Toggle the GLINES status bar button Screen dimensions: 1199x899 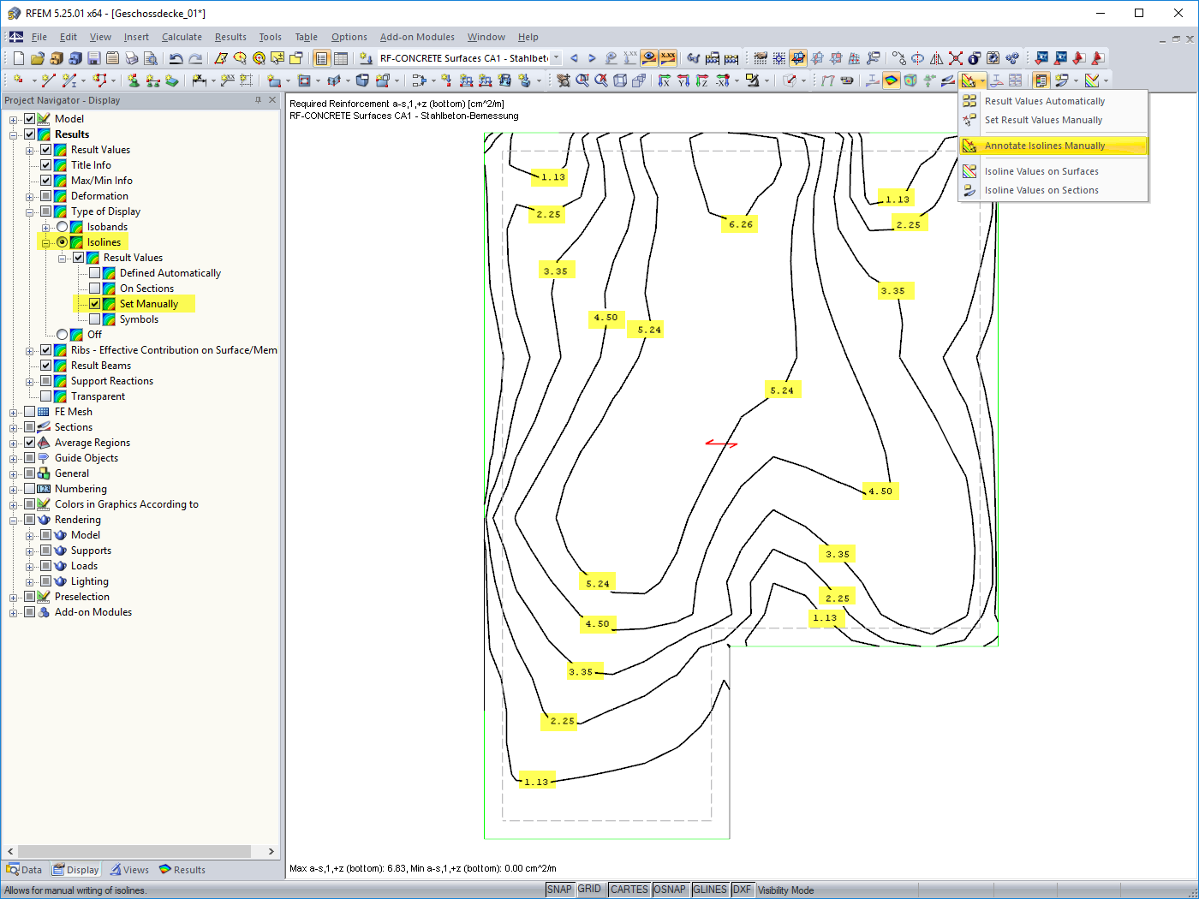click(710, 890)
